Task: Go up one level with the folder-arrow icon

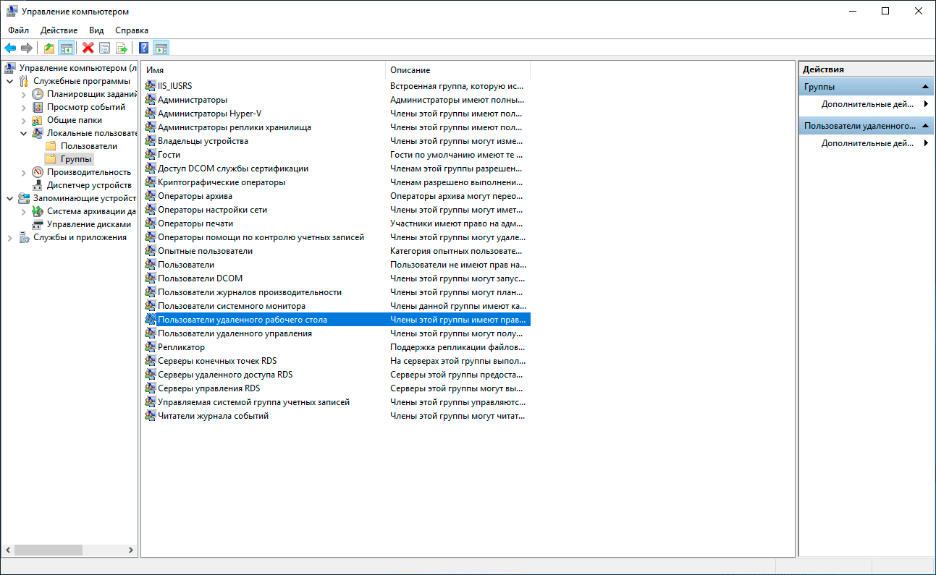Action: pos(49,48)
